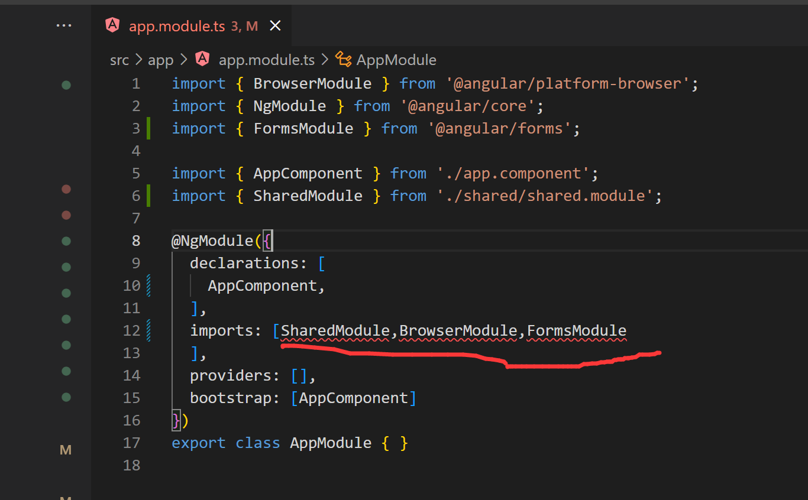
Task: Select line number 17 in the gutter
Action: [132, 443]
